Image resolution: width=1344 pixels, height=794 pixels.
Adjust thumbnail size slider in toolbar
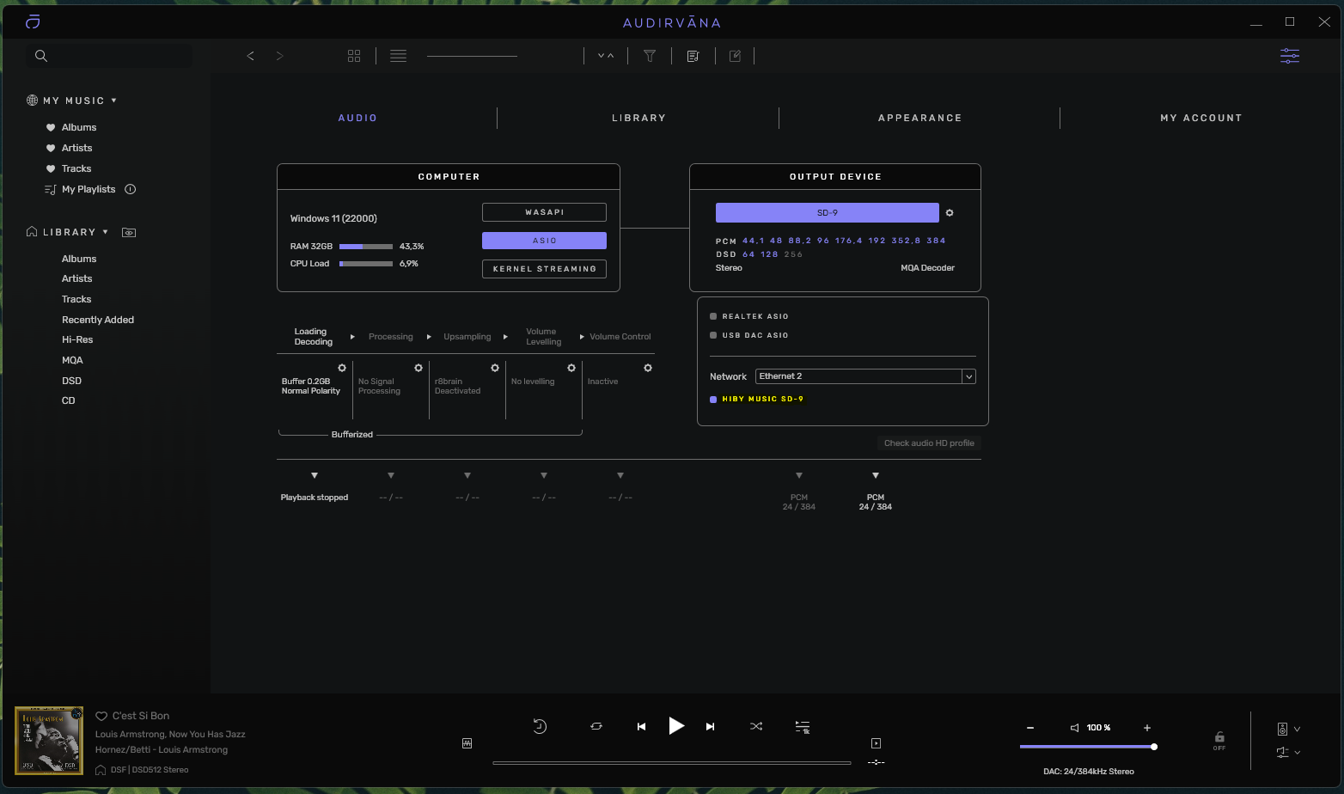pos(472,56)
